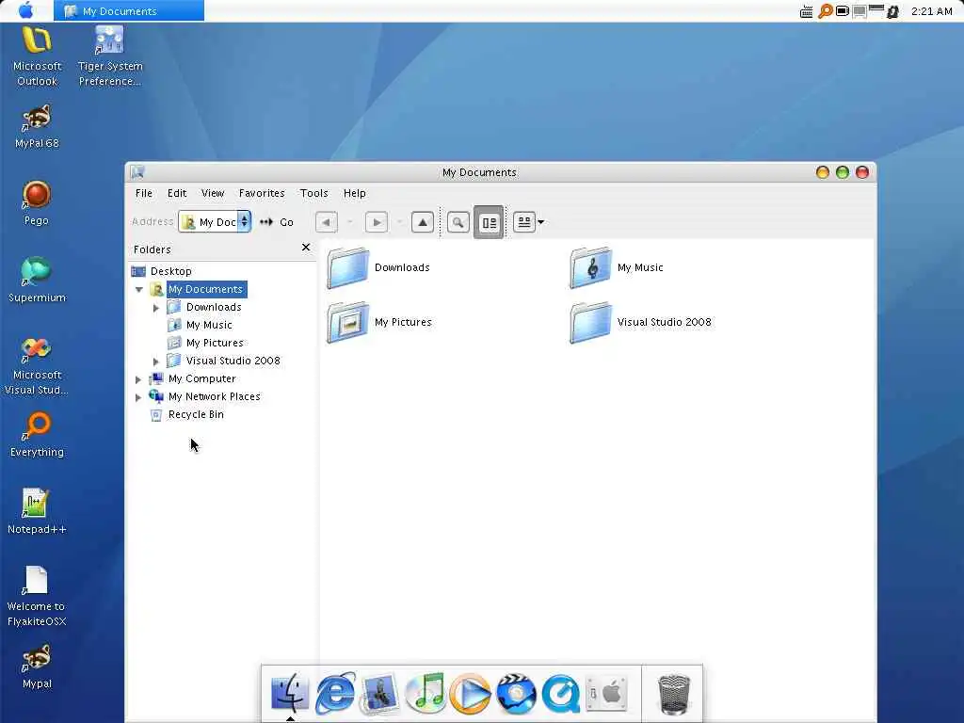Click the orange media player dock icon
The height and width of the screenshot is (723, 964).
click(471, 693)
